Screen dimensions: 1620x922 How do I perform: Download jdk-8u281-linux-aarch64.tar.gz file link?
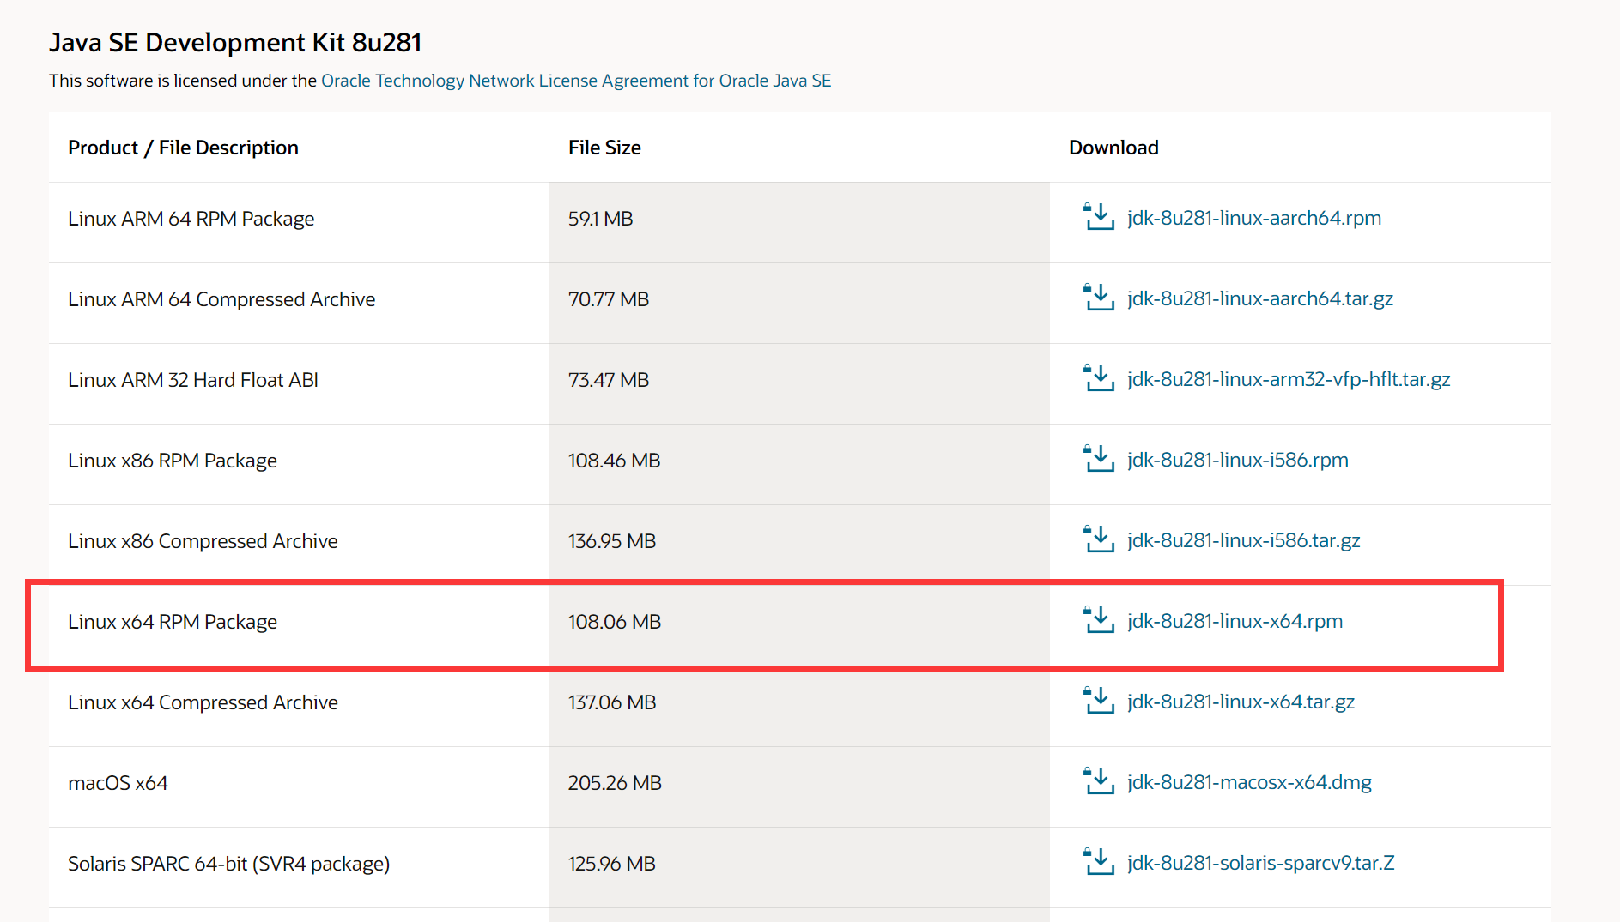coord(1260,298)
